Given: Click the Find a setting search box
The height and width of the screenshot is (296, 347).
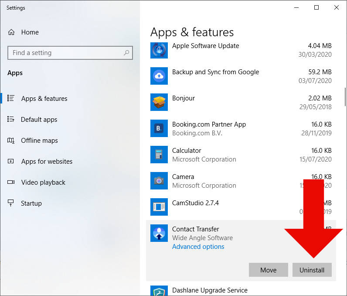Looking at the screenshot, I should [x=70, y=53].
